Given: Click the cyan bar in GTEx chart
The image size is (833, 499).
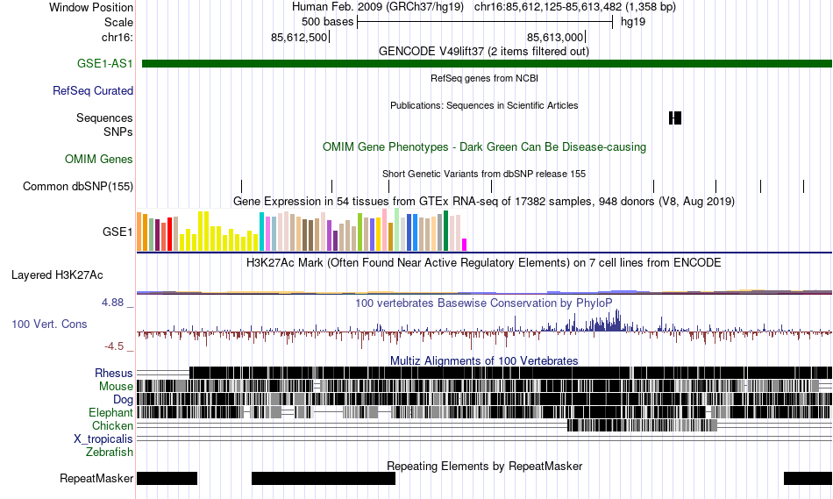Looking at the screenshot, I should [x=261, y=232].
